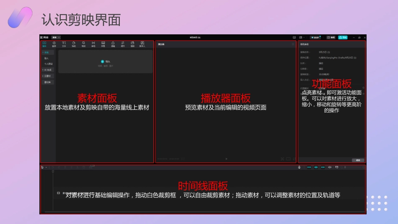Click the save location path in draft parameters
Viewport: 398px width, 224px height.
(338, 58)
